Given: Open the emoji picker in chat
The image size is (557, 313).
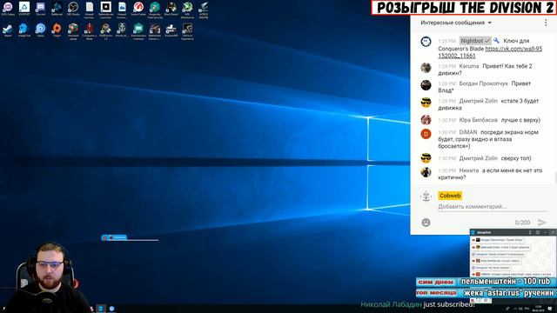Looking at the screenshot, I should click(426, 223).
